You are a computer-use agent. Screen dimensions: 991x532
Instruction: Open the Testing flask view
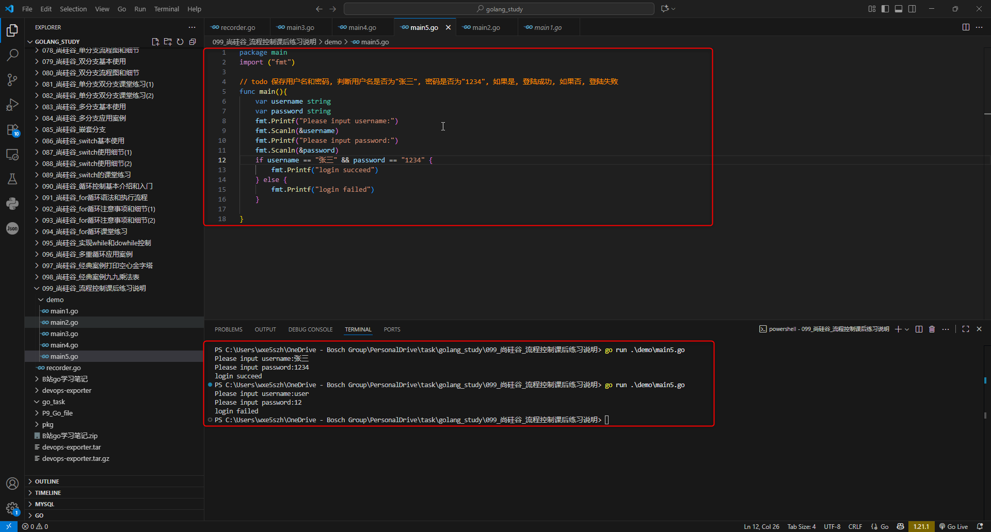pyautogui.click(x=12, y=179)
